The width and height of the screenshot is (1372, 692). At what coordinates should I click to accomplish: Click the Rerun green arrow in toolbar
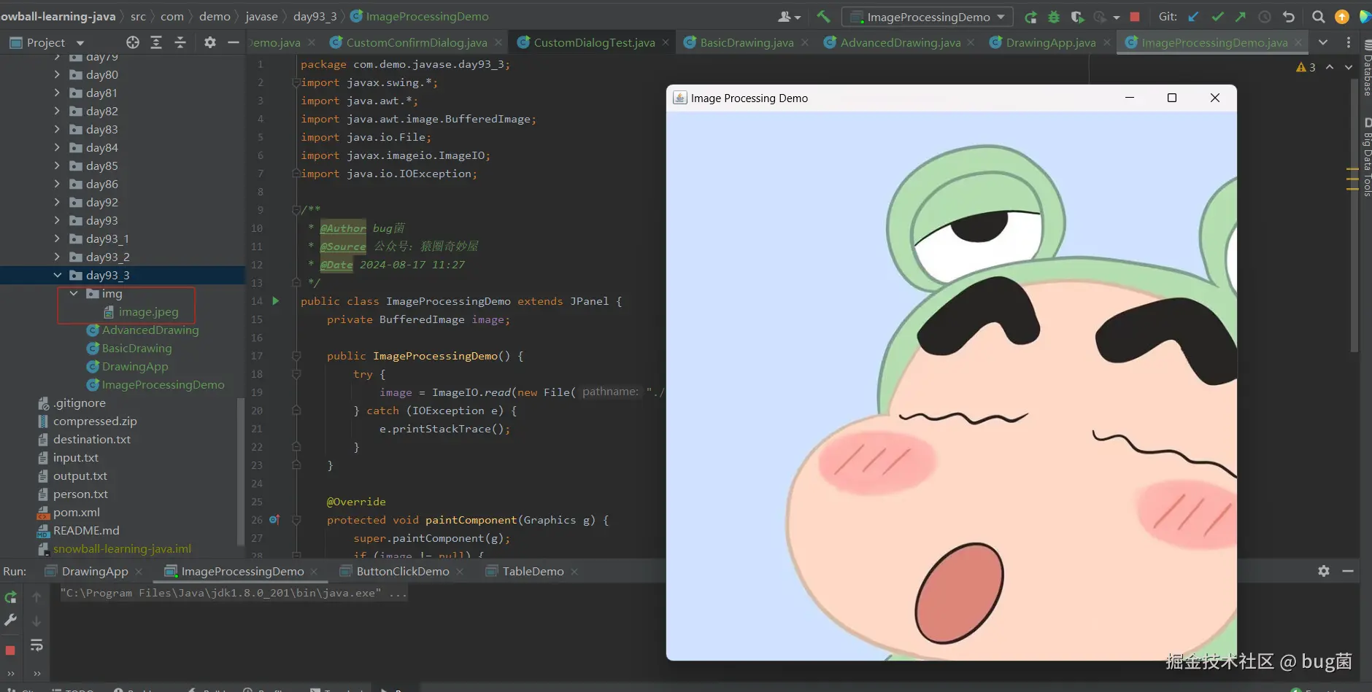[1030, 17]
